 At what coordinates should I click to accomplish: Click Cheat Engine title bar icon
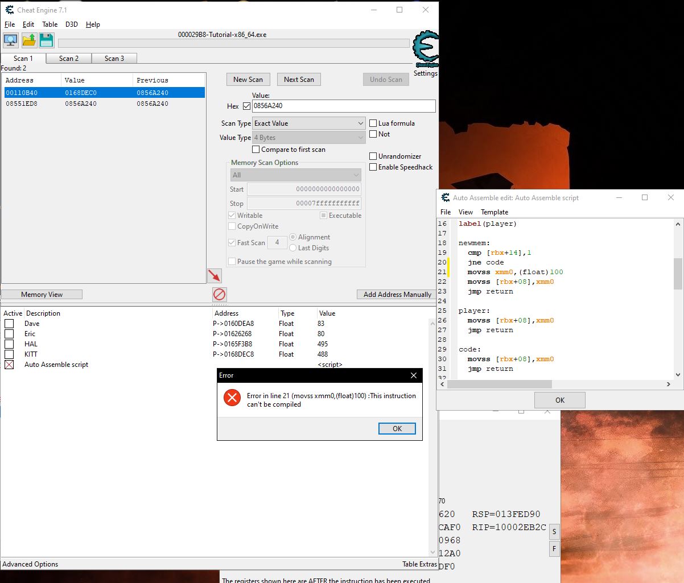click(x=9, y=10)
